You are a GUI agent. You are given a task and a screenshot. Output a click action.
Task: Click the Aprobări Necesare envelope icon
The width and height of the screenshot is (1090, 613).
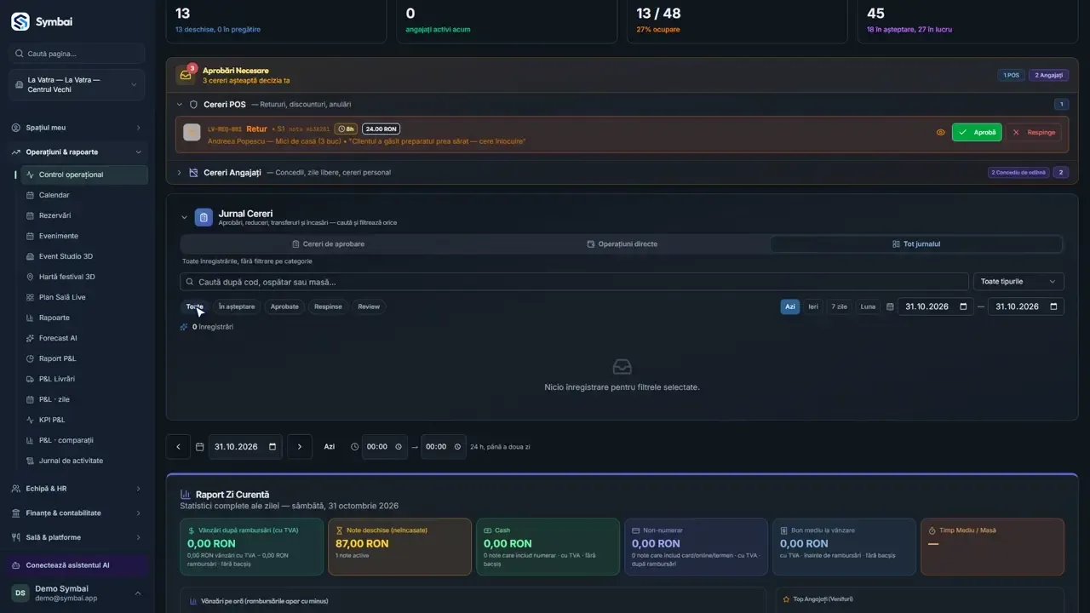[185, 75]
